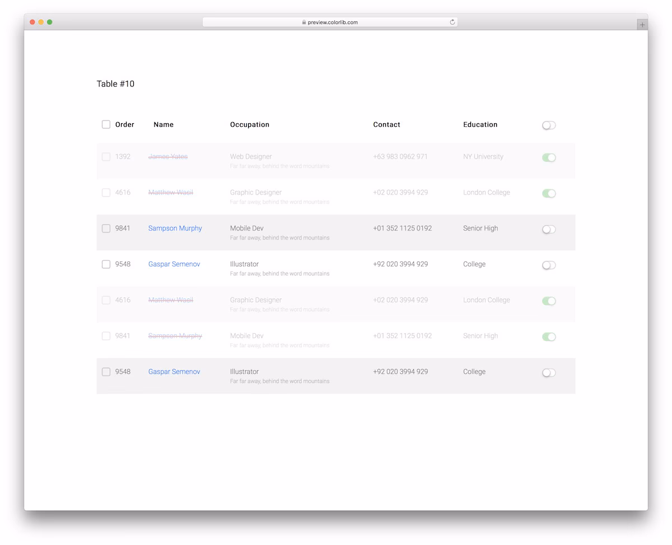Disable the switch in struck-through Sampson Murphy row
Viewport: 672px width, 545px height.
pyautogui.click(x=549, y=337)
